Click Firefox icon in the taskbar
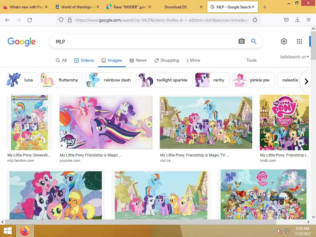The height and width of the screenshot is (237, 316). point(25,231)
